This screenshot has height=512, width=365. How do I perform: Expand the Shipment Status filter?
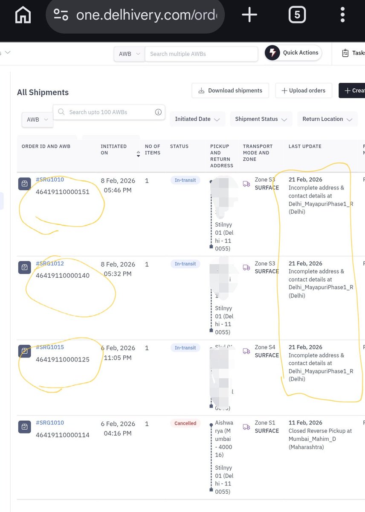coord(261,119)
